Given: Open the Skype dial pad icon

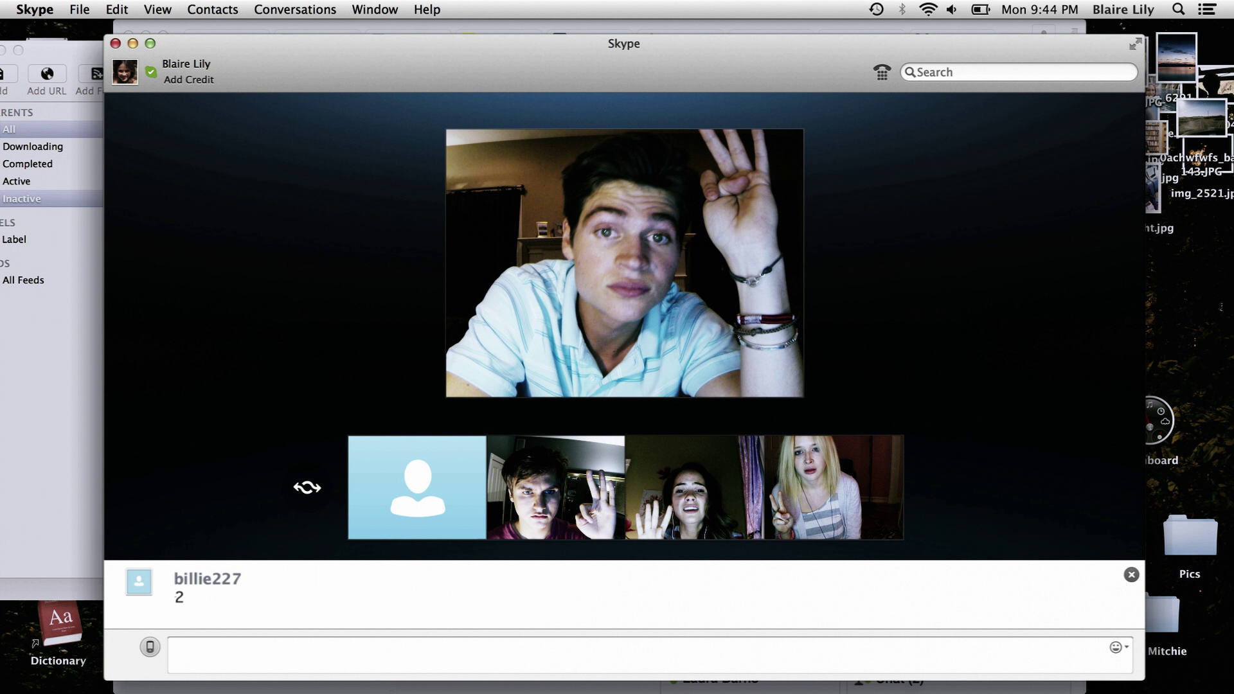Looking at the screenshot, I should click(x=882, y=73).
